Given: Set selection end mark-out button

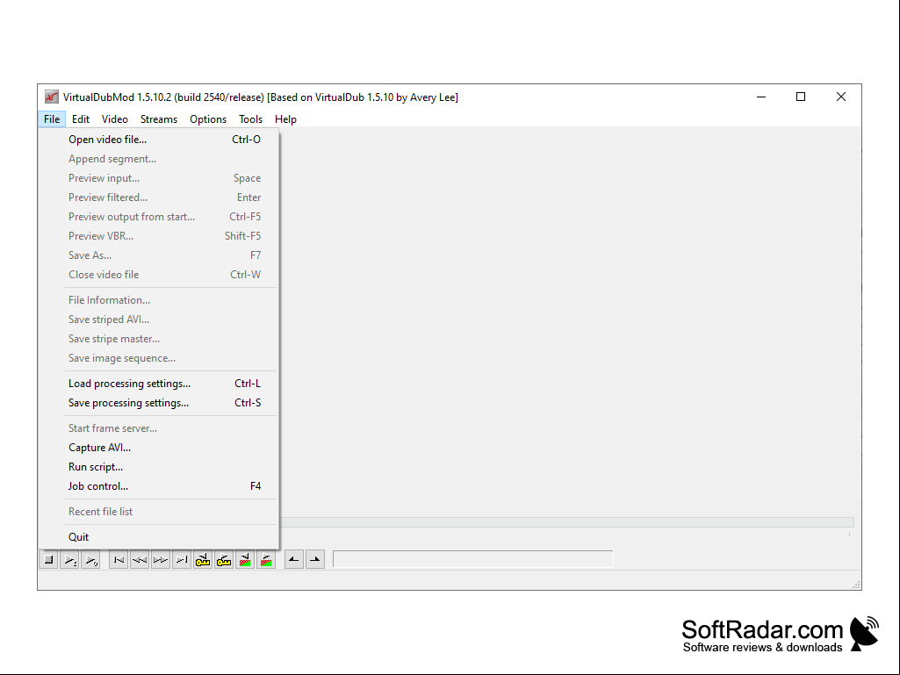Looking at the screenshot, I should click(315, 560).
